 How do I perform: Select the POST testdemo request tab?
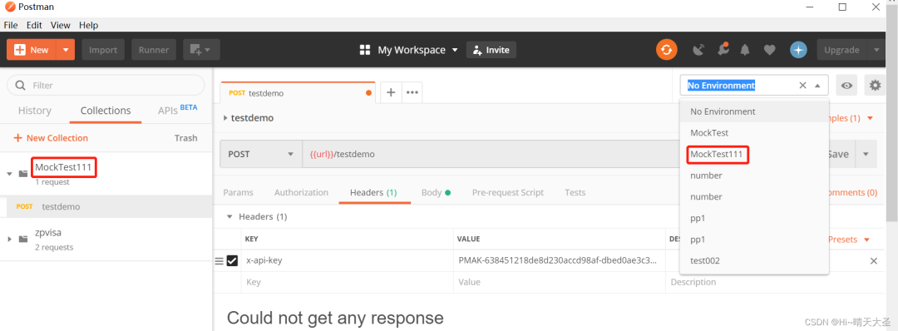(298, 93)
